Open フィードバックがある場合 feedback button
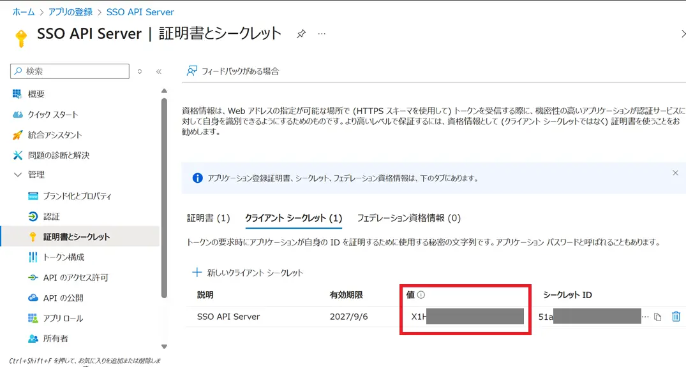The height and width of the screenshot is (367, 686). tap(233, 71)
